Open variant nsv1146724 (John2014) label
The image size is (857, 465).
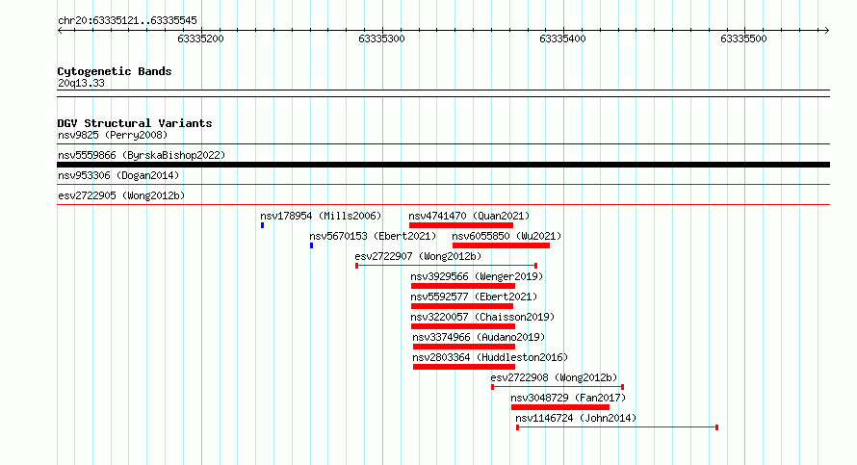pyautogui.click(x=576, y=418)
